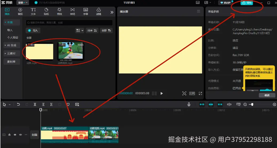Hide the track with eye icon
The image size is (277, 148).
[15, 135]
